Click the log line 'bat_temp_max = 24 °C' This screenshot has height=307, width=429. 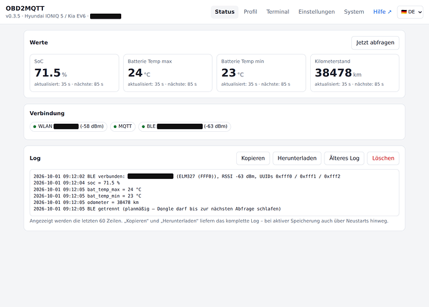point(87,190)
